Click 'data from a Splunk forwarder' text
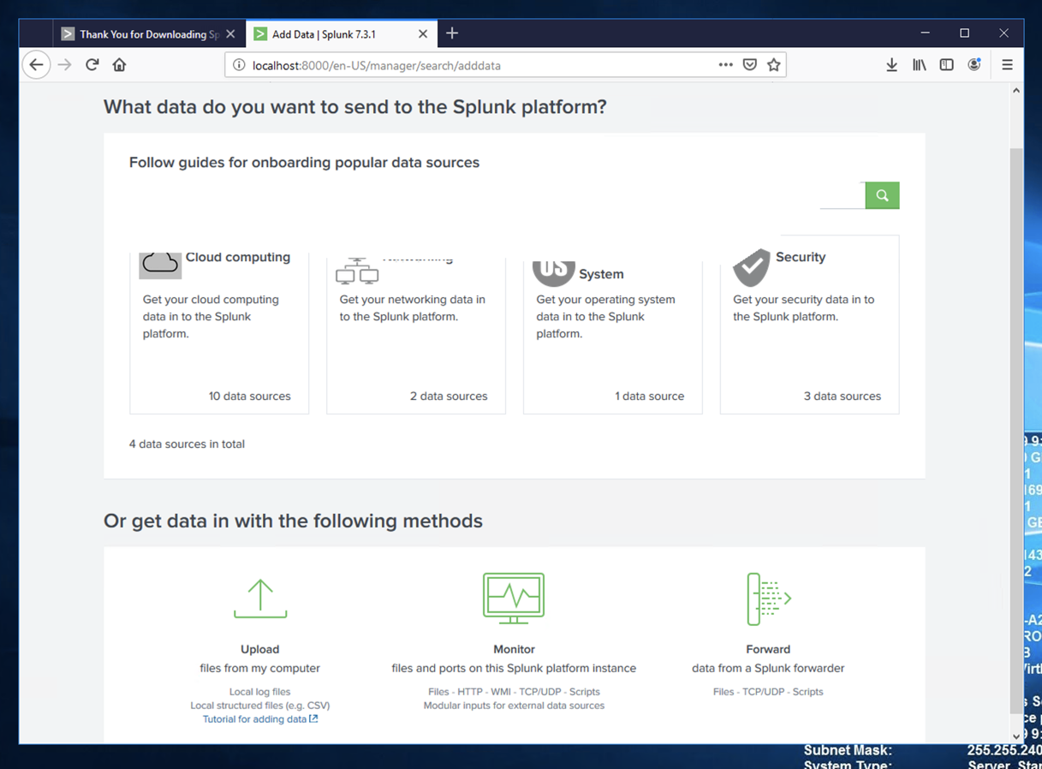1042x769 pixels. [x=768, y=668]
